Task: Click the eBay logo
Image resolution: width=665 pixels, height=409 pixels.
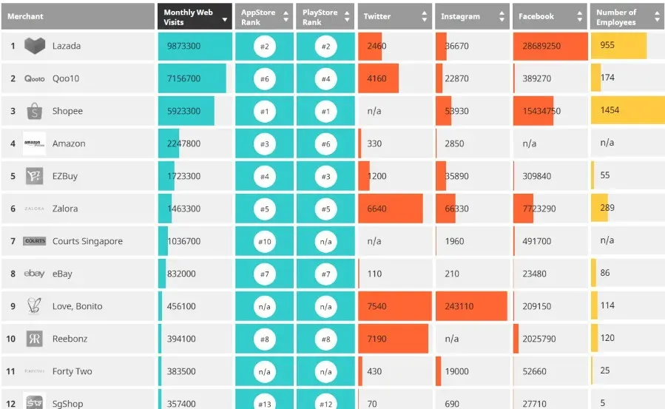Action: click(x=34, y=274)
